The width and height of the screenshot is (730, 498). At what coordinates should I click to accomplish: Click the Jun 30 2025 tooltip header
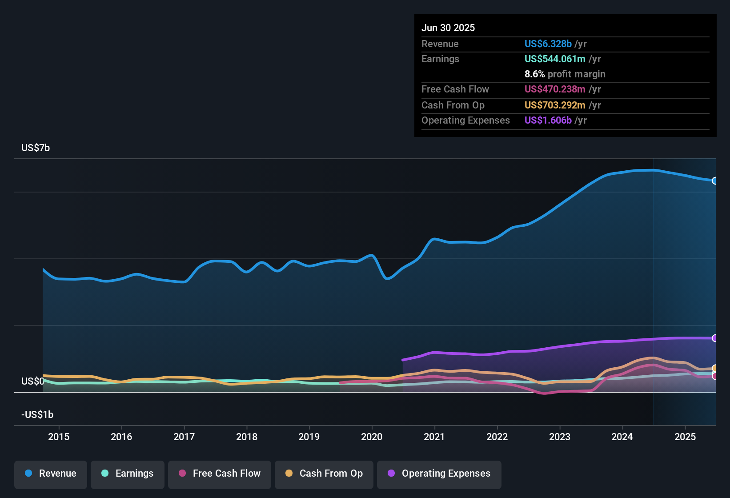(x=448, y=28)
